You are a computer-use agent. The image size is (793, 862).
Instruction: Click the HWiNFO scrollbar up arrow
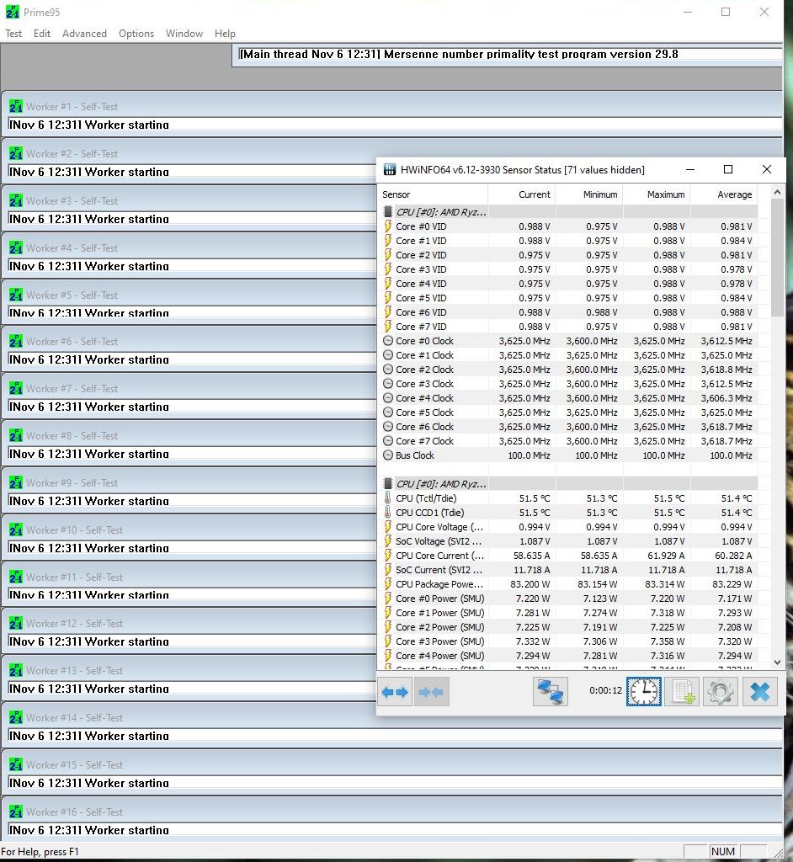tap(777, 193)
